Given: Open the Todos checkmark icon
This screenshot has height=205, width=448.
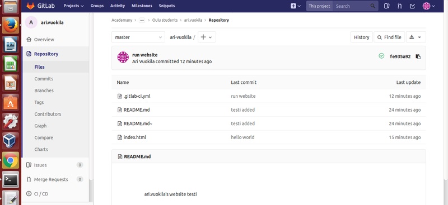Looking at the screenshot, I should pos(412,6).
